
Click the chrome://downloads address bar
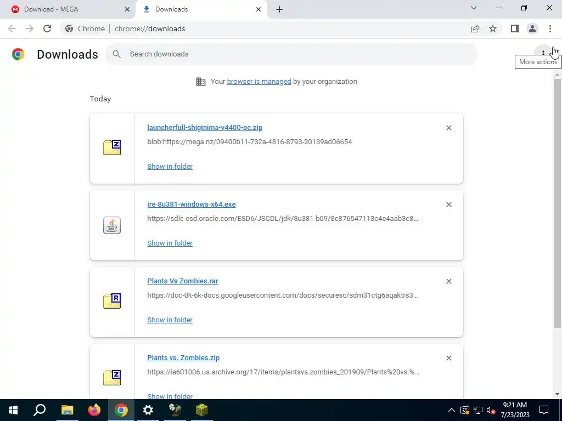click(265, 29)
